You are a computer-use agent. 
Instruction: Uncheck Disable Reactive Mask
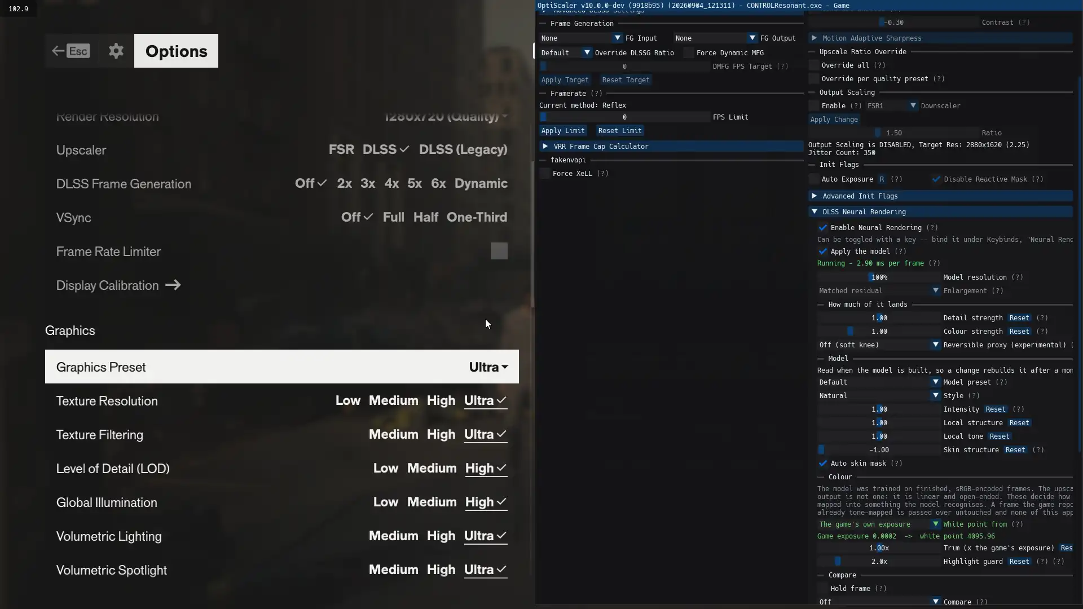[x=936, y=179]
